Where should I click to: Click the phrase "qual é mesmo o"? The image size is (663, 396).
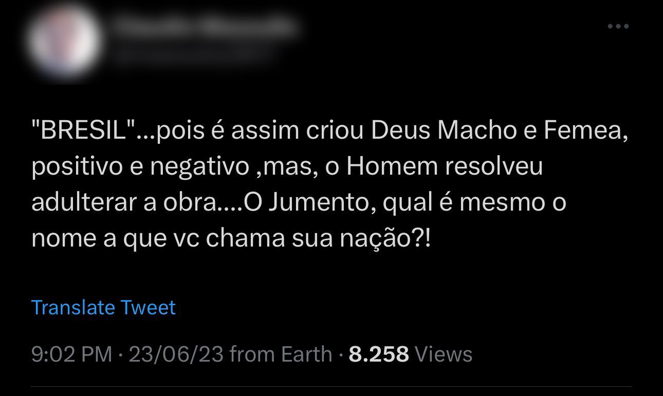[475, 203]
